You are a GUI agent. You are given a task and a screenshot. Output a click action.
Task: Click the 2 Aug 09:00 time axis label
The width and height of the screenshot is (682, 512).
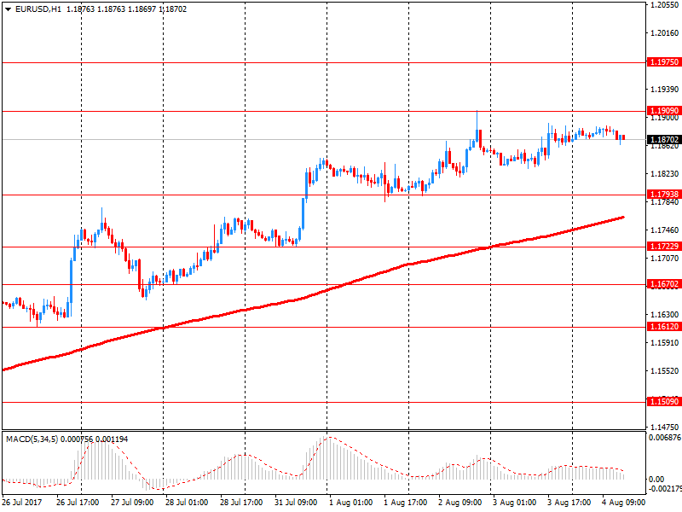tap(459, 503)
